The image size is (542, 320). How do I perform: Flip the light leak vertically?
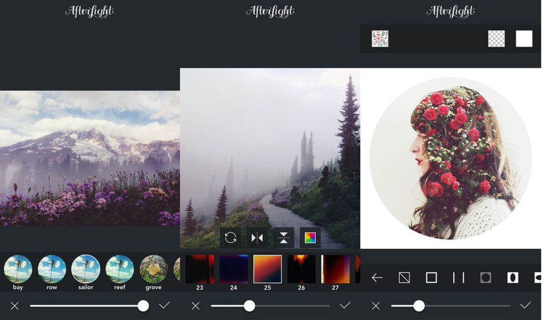pyautogui.click(x=283, y=238)
